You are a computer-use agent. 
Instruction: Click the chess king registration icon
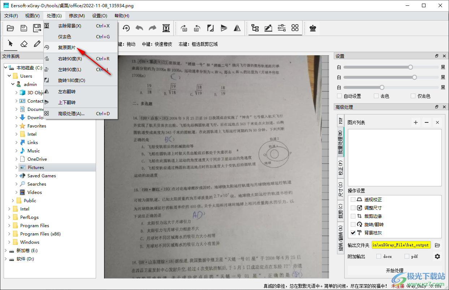313,28
